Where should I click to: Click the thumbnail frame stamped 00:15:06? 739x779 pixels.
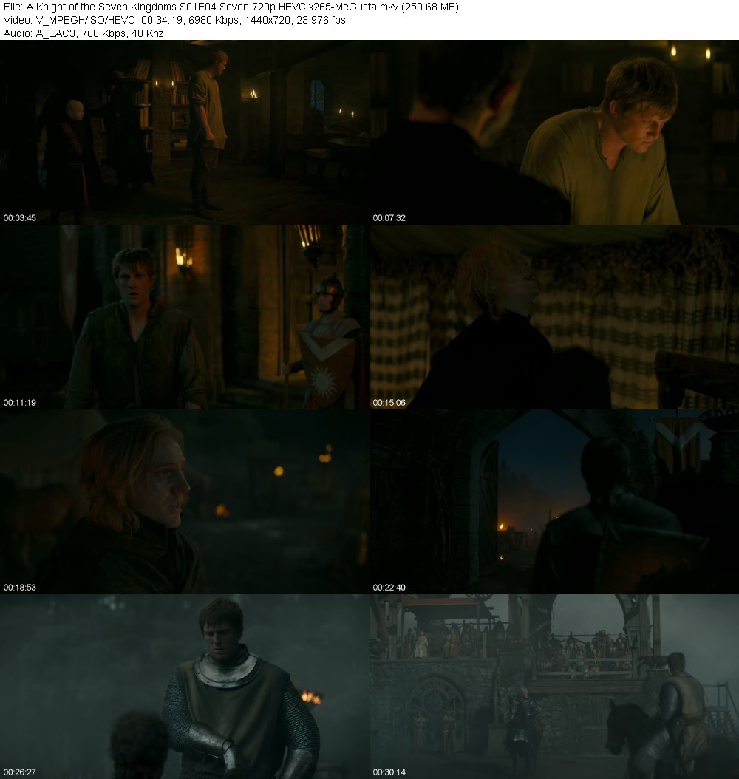[554, 317]
